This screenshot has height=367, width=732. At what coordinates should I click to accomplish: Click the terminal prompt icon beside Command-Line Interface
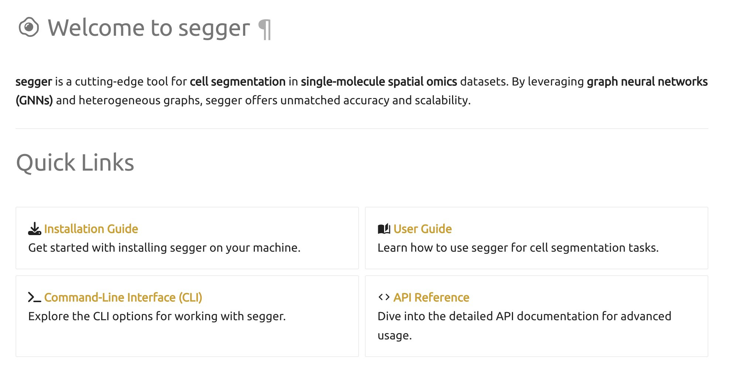tap(34, 297)
